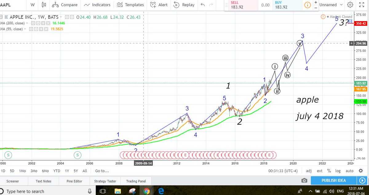Open order info orange icon in trade panel
This screenshot has width=369, height=195.
pyautogui.click(x=307, y=5)
